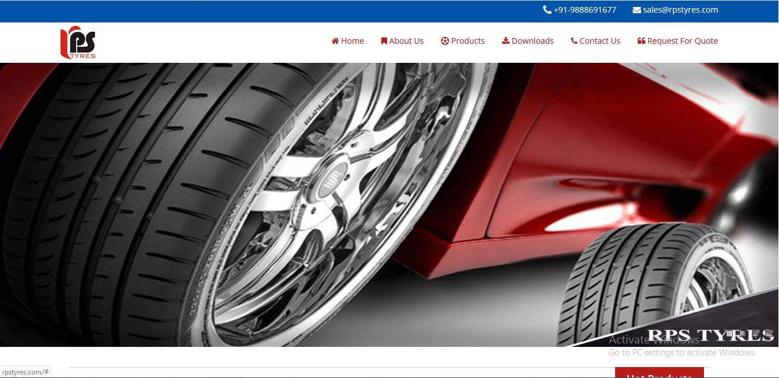Navigate to Contact Us
Viewport: 779px width, 378px height.
point(596,41)
